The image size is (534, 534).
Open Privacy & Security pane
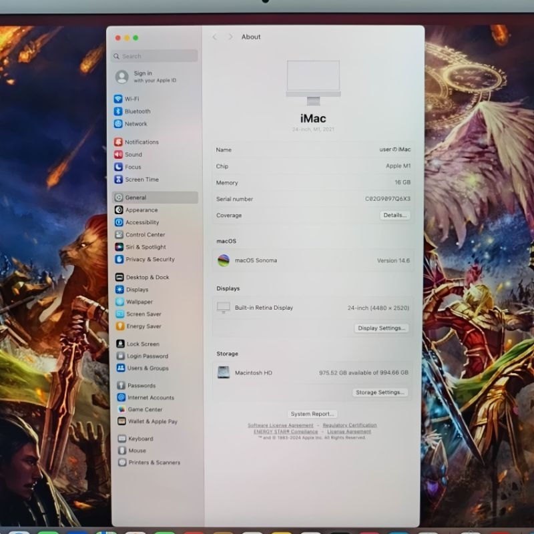150,259
